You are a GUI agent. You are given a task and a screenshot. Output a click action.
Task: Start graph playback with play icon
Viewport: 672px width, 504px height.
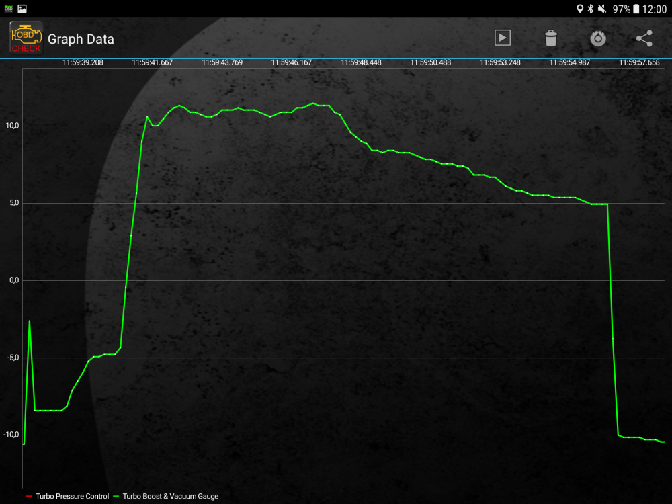[x=502, y=38]
